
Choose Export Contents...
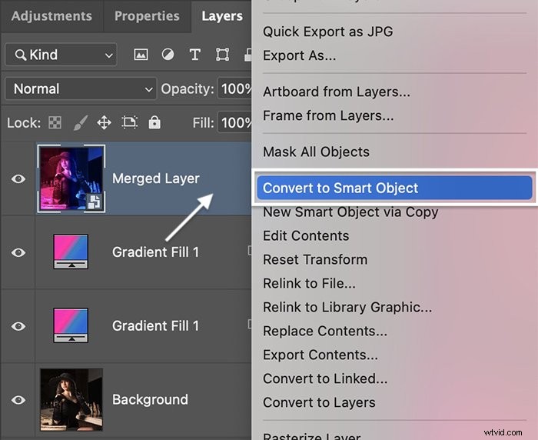point(320,355)
